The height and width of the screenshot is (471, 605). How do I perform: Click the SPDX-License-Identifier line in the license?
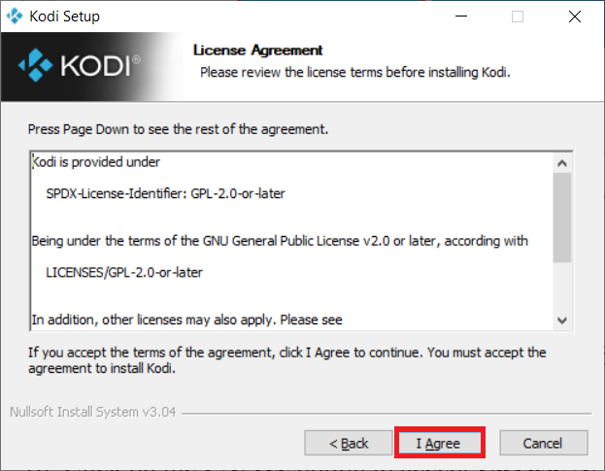click(x=165, y=193)
